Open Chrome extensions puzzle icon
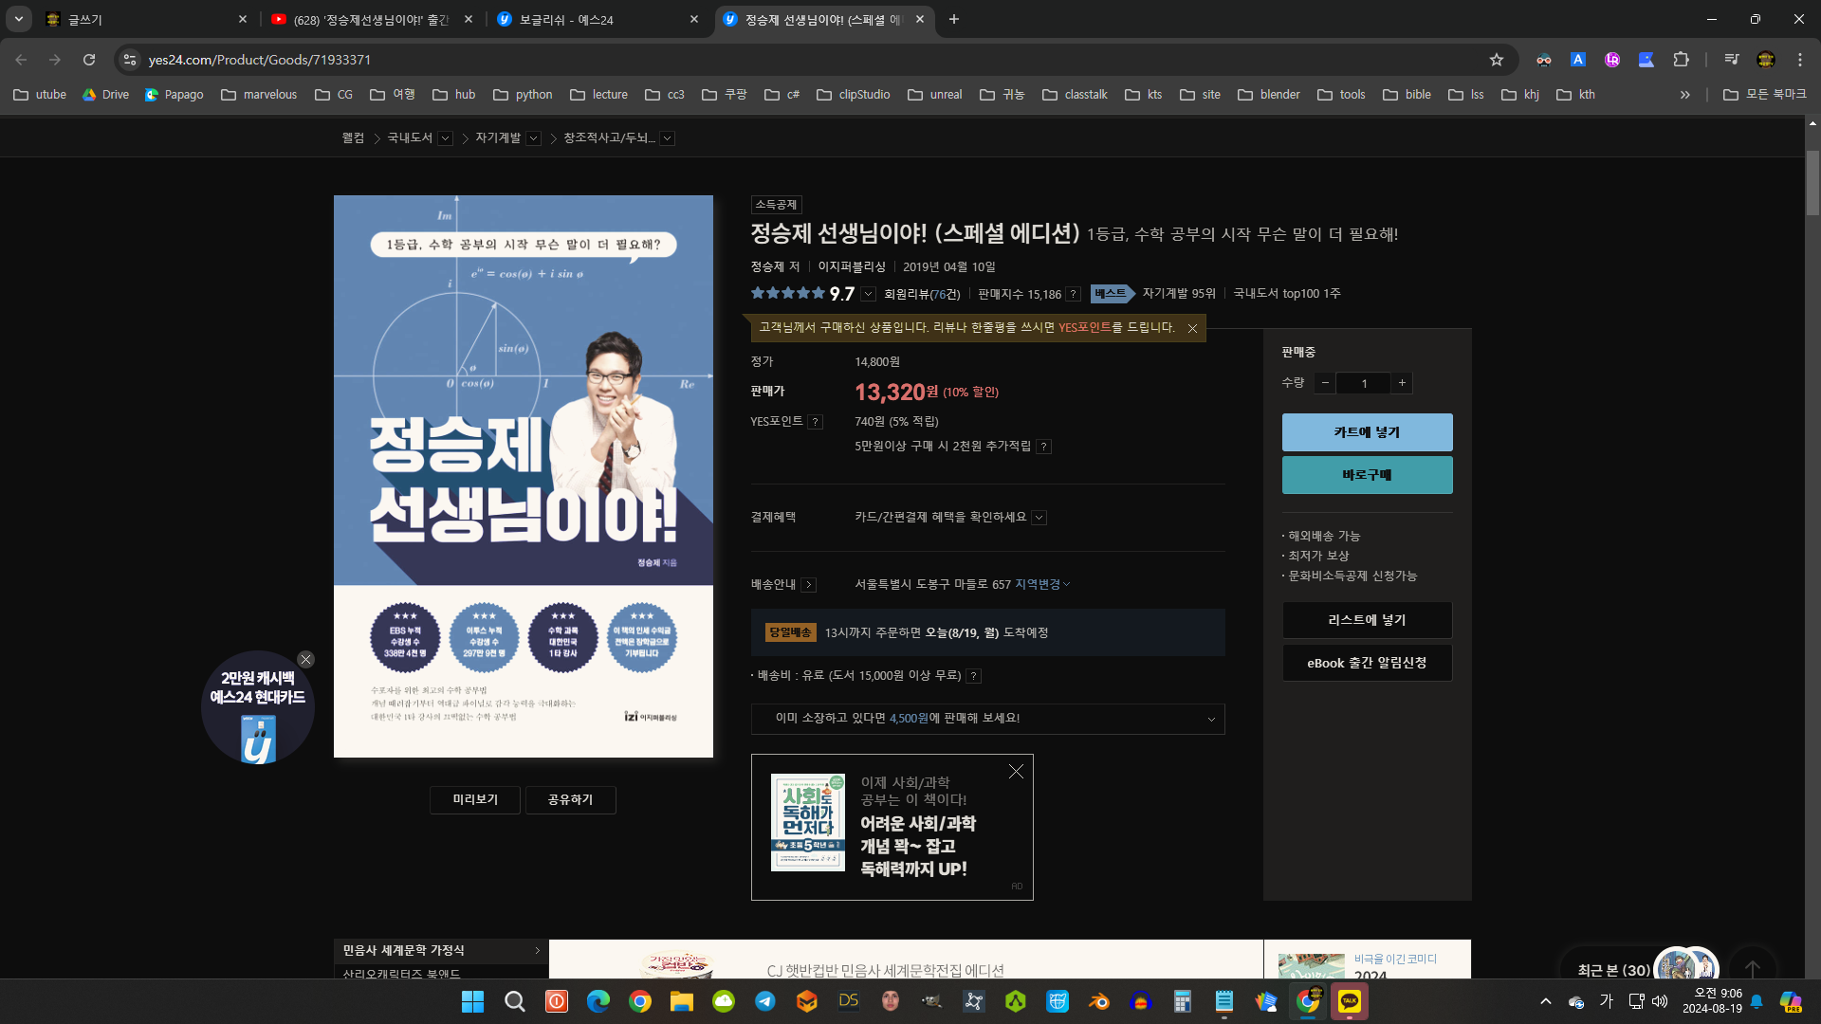This screenshot has width=1821, height=1024. coord(1681,60)
